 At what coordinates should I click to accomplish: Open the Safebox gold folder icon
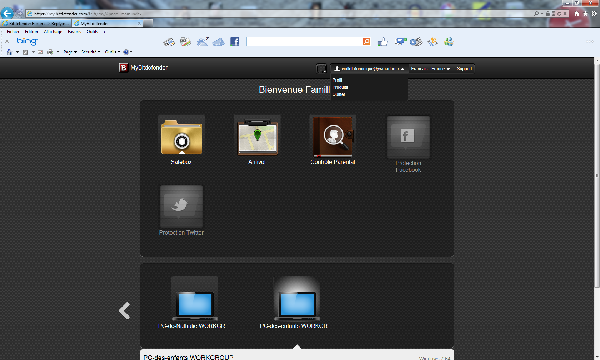(181, 137)
